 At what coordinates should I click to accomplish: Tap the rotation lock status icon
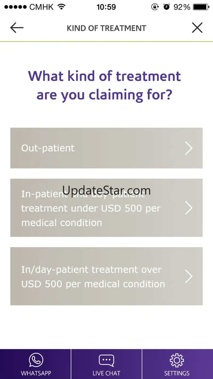[x=155, y=7]
